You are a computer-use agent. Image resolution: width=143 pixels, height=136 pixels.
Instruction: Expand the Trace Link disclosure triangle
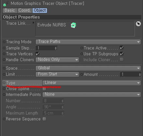33,22
